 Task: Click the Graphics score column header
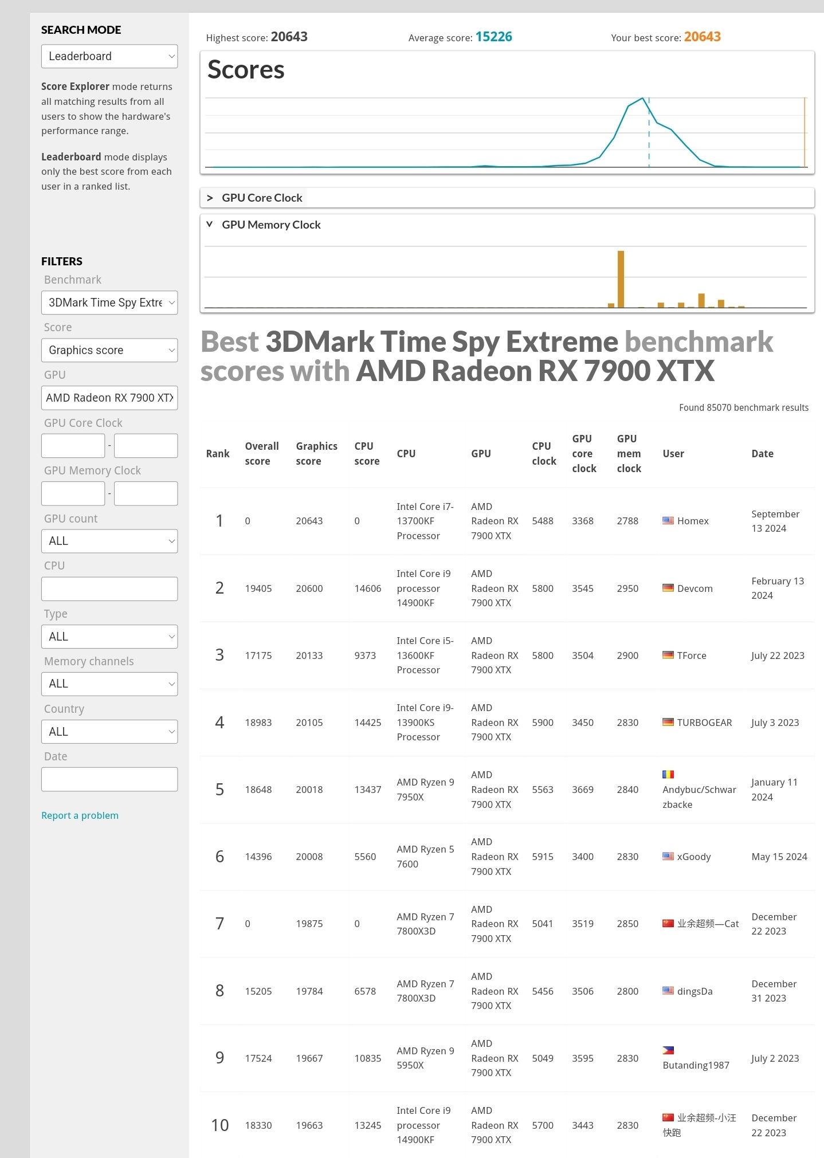point(316,453)
